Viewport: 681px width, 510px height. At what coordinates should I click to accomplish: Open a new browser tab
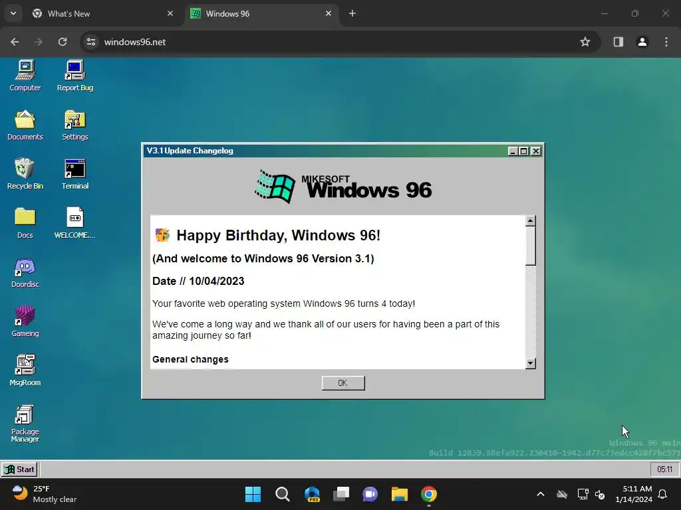click(x=352, y=13)
